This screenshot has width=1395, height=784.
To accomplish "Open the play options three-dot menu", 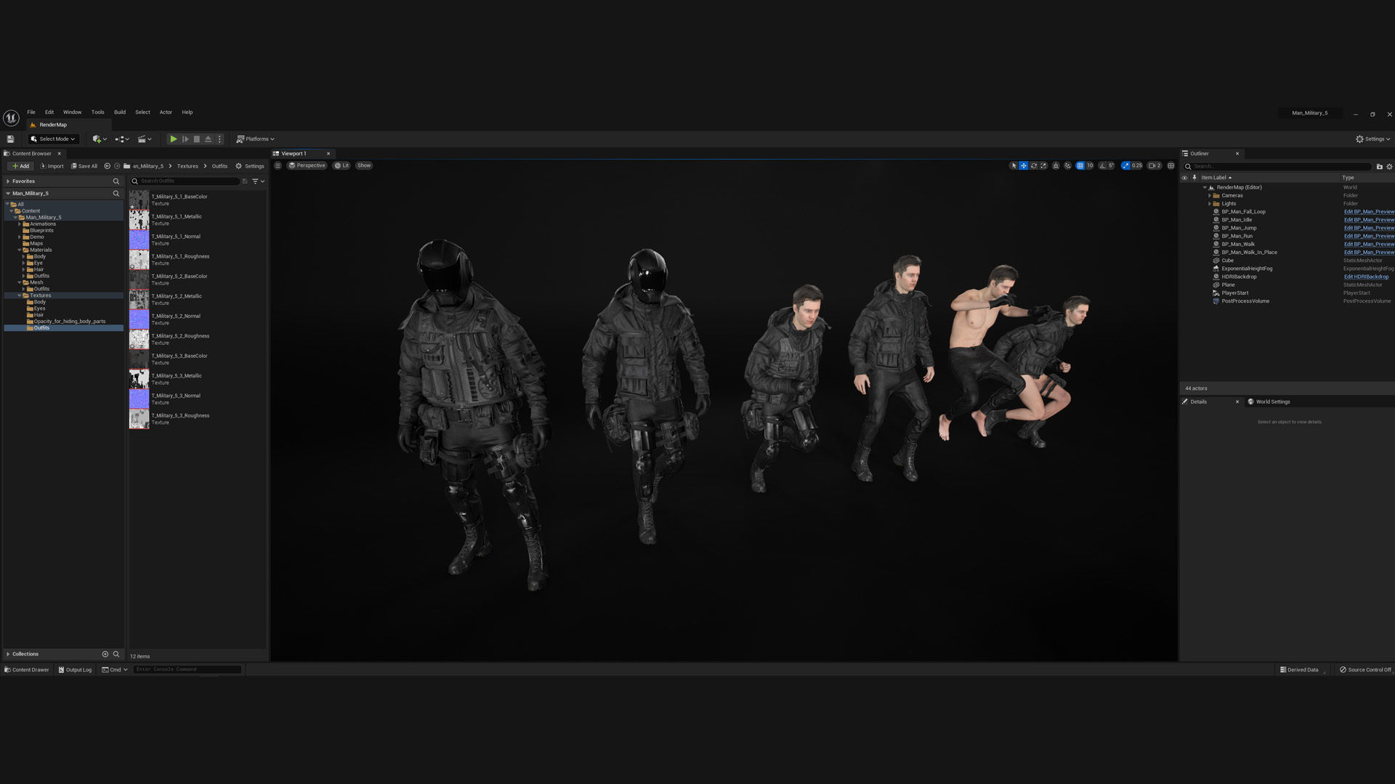I will tap(219, 139).
